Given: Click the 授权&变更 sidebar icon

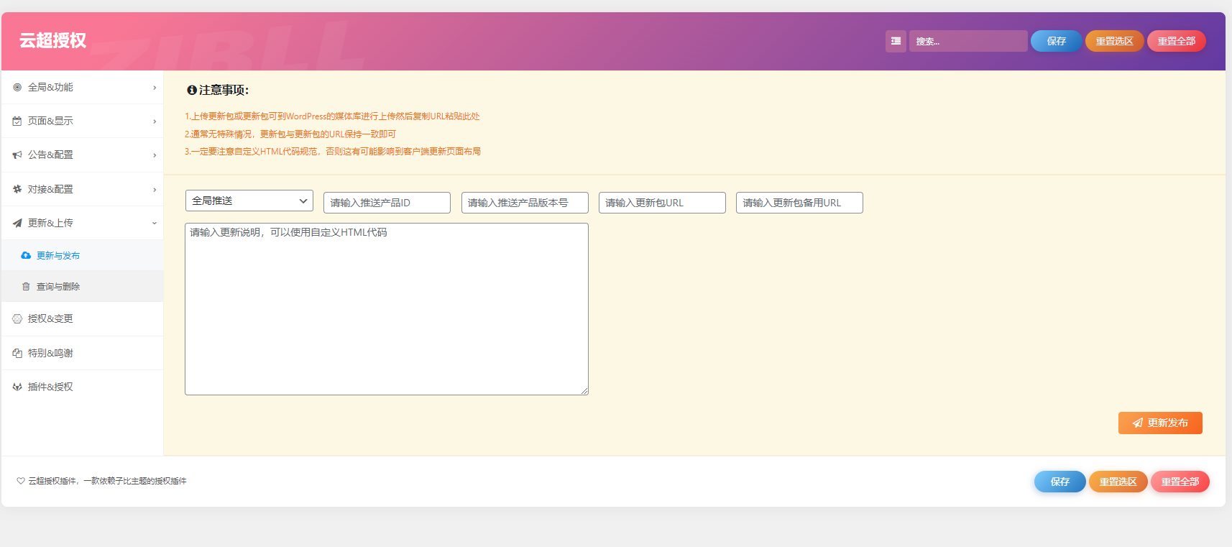Looking at the screenshot, I should [17, 318].
